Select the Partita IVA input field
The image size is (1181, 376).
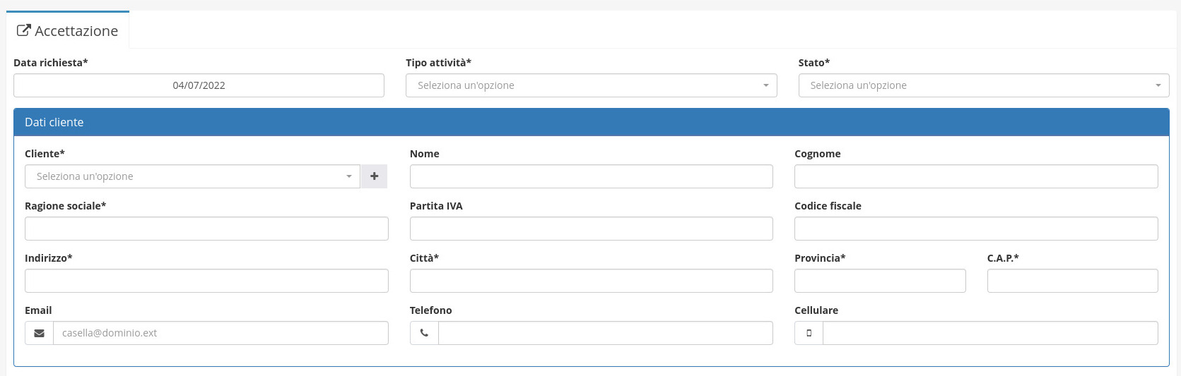[591, 229]
